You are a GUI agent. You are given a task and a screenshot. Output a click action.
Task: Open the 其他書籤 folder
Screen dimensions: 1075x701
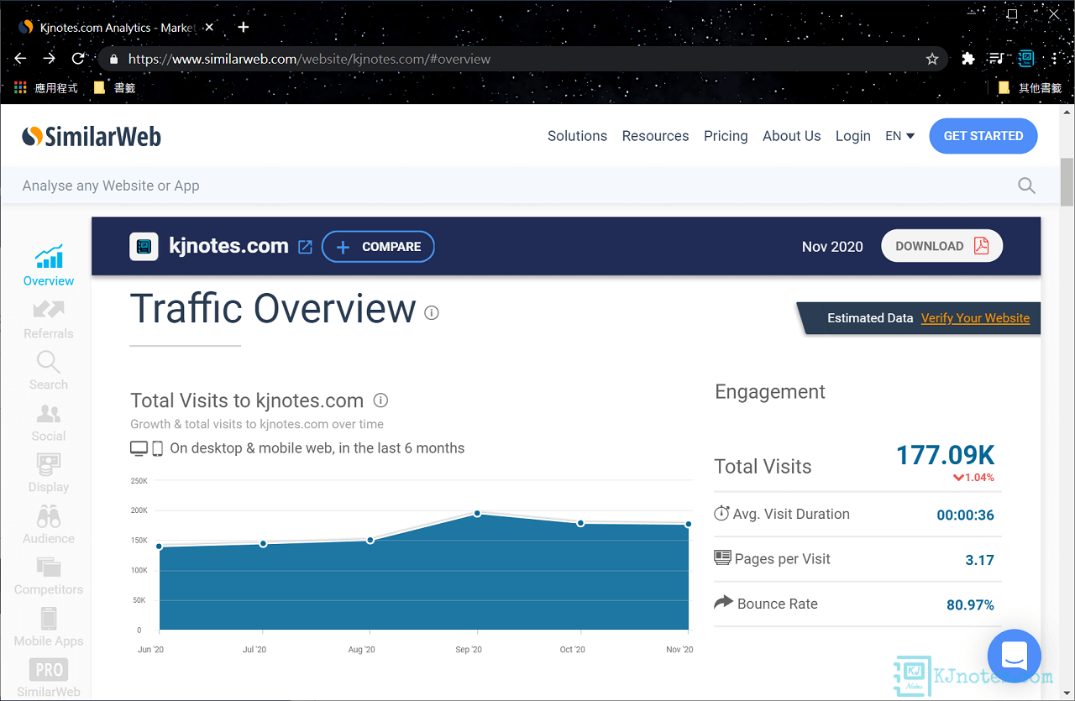1030,87
